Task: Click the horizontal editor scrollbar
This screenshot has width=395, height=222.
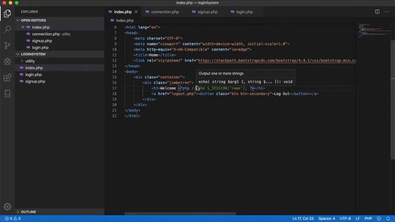Action: tap(180, 213)
